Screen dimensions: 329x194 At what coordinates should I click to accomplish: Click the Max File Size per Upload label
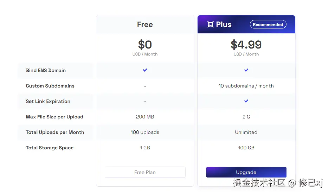[x=54, y=117]
